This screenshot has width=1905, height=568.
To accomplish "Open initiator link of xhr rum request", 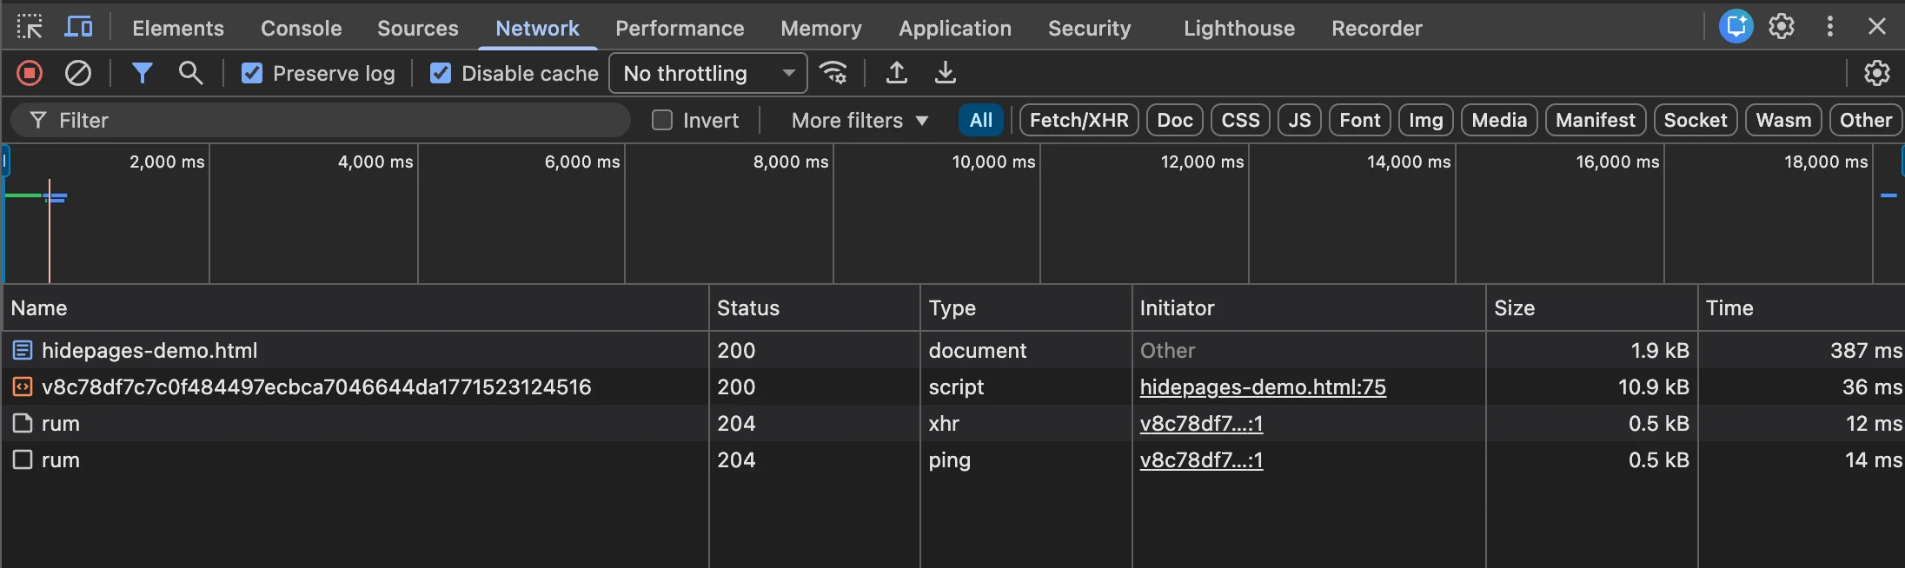I will pyautogui.click(x=1201, y=424).
